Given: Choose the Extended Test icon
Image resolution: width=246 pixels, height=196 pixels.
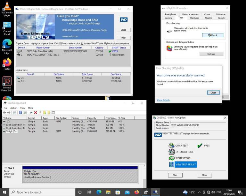Looking at the screenshot, I should click(171, 152).
